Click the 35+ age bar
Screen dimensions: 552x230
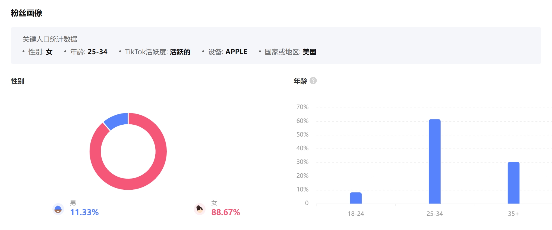(513, 183)
